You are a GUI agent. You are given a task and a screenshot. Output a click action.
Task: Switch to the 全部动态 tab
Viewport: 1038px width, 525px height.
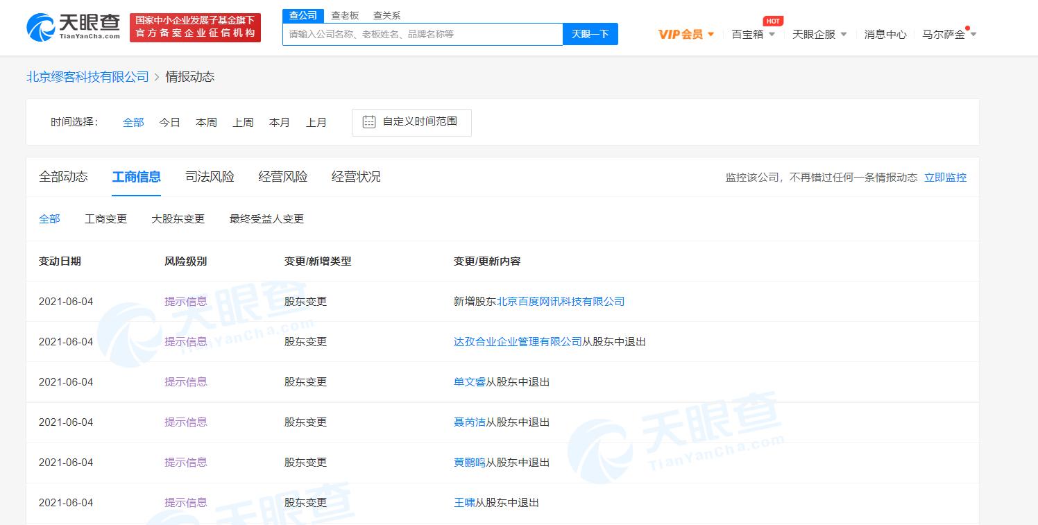pos(63,177)
